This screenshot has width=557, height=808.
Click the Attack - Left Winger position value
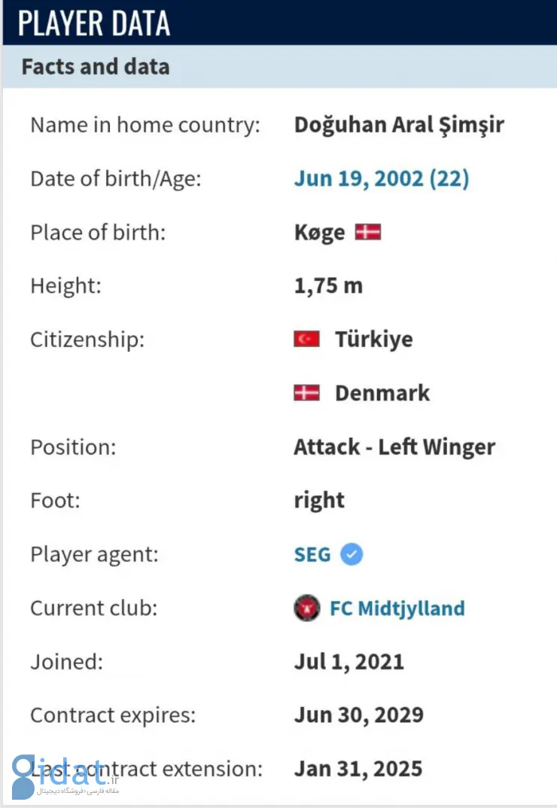(394, 447)
